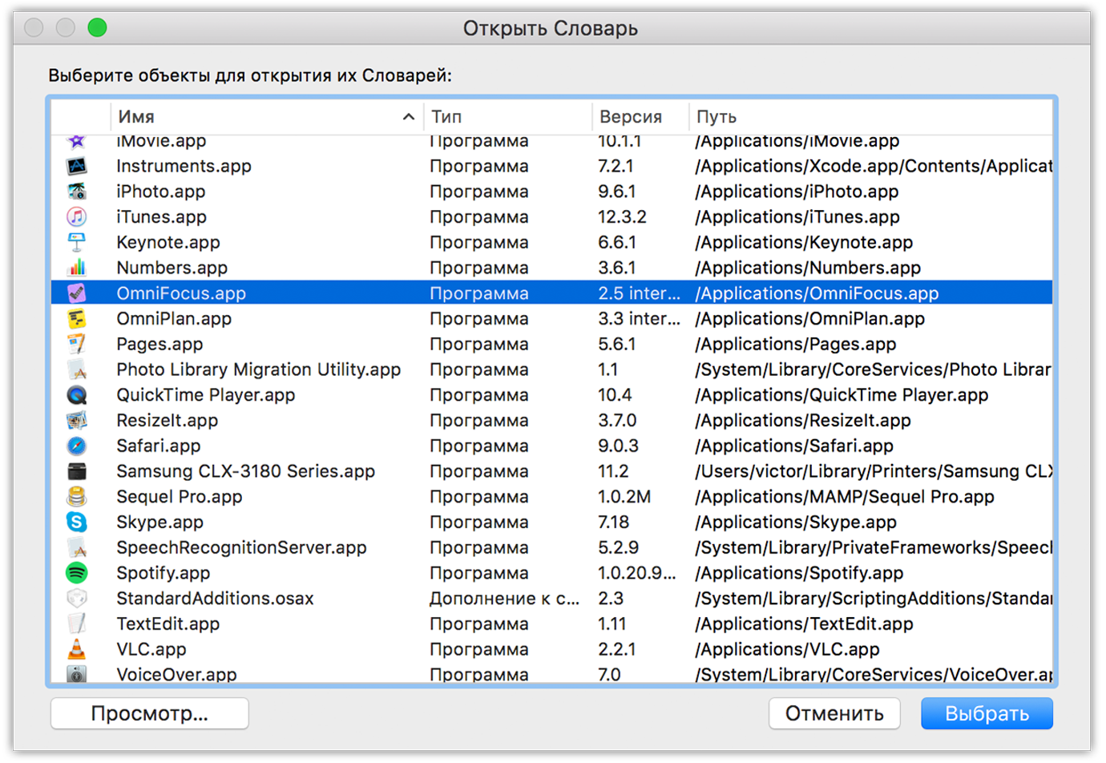Click the Просмотр... button
This screenshot has width=1106, height=763.
pyautogui.click(x=150, y=713)
